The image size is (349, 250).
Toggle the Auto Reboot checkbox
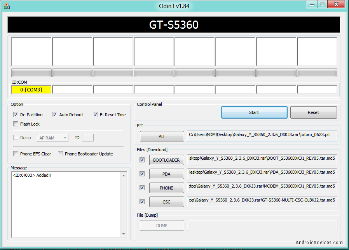point(54,115)
